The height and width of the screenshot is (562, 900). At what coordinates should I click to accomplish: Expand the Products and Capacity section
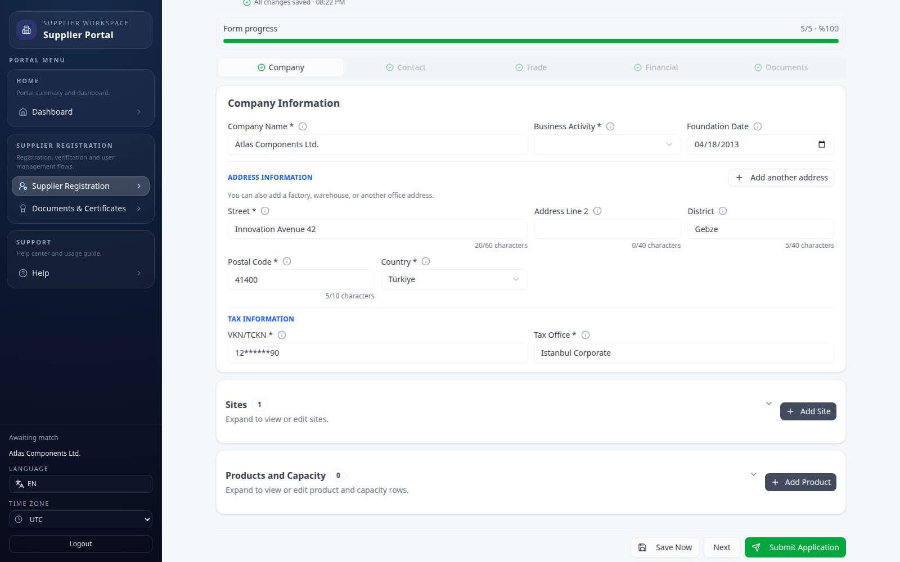[754, 474]
